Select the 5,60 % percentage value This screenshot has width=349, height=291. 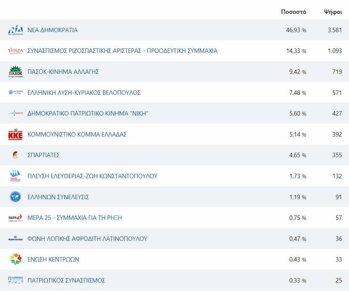tap(298, 113)
